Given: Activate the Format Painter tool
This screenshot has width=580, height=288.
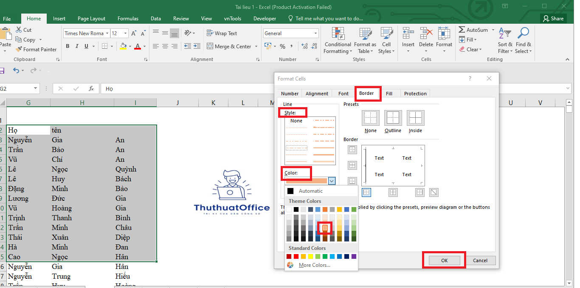Looking at the screenshot, I should [36, 50].
